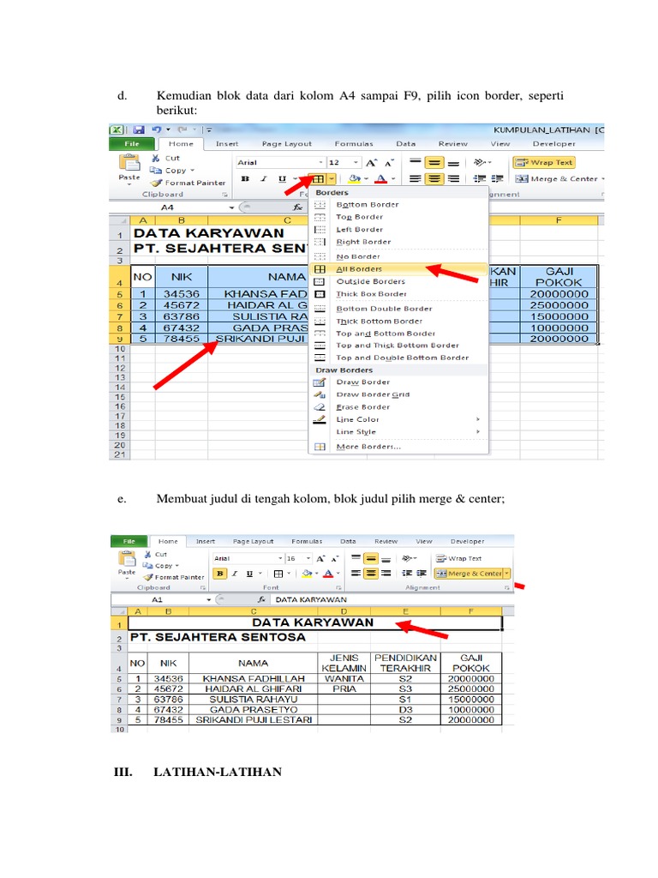Viewport: 658px width, 878px height.
Task: Click Borders grid button in upper ribbon
Action: click(318, 178)
